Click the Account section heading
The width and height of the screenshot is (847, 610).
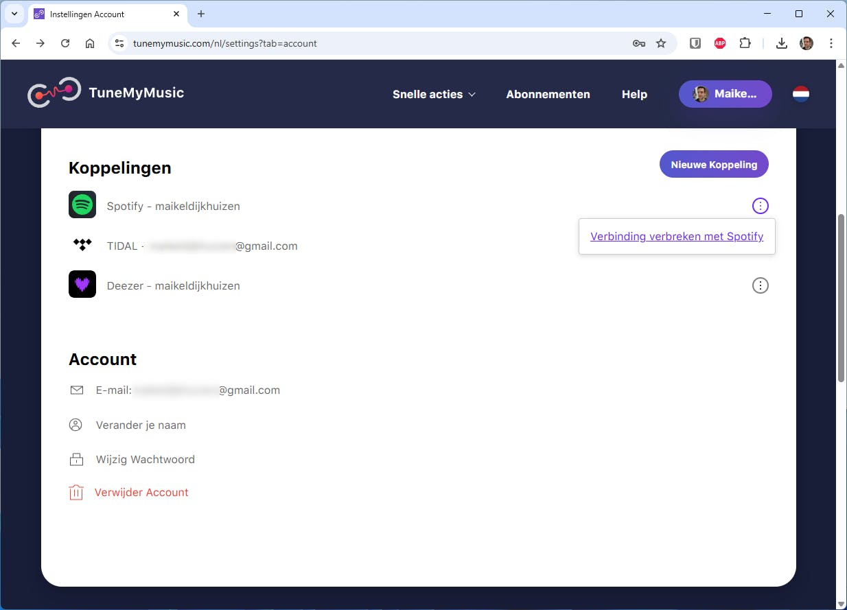(x=103, y=360)
